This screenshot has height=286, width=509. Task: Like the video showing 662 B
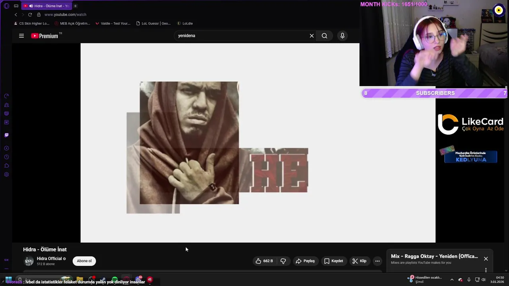tap(264, 261)
